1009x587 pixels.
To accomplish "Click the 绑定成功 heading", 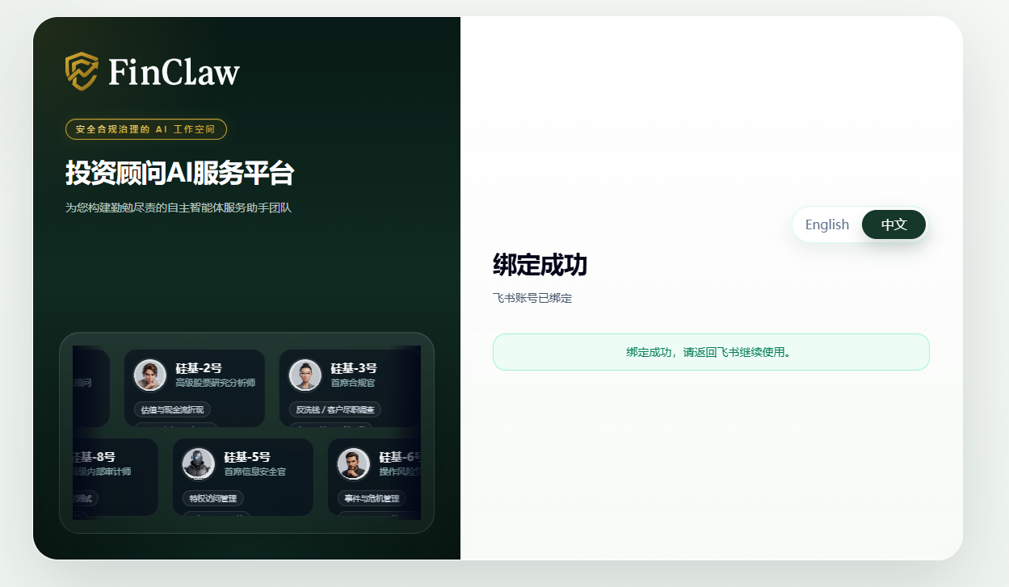I will point(540,265).
